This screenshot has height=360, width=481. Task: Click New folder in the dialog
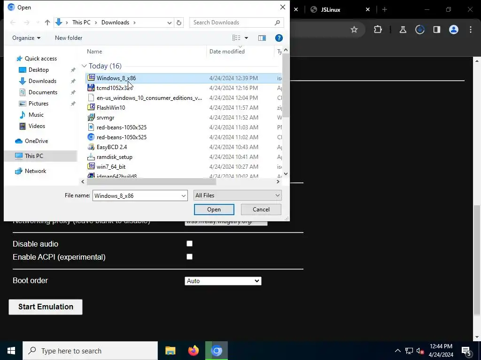click(69, 38)
